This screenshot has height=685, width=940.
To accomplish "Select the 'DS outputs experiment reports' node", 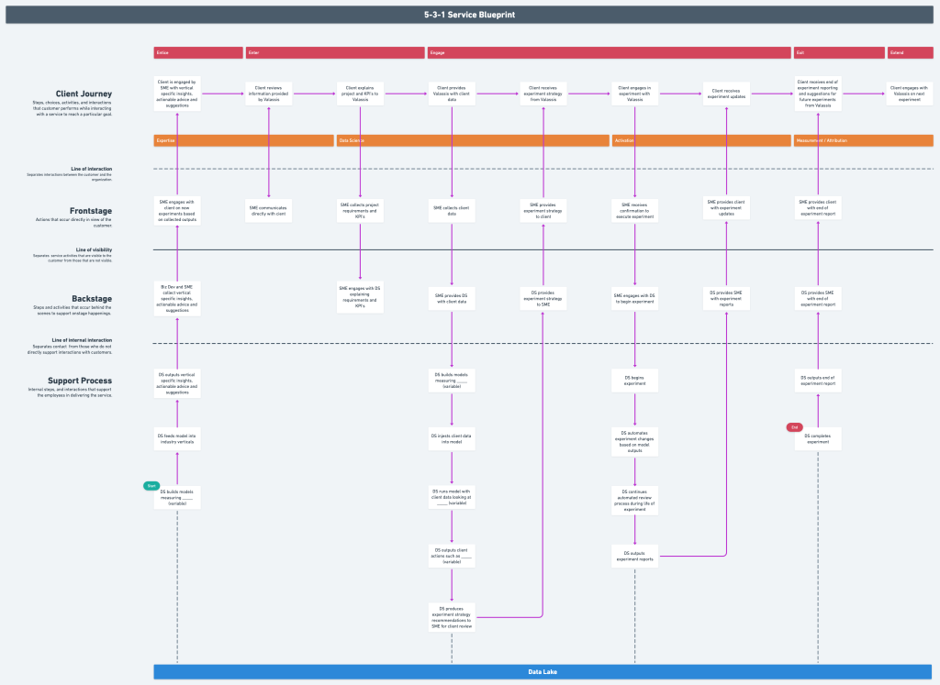I will tap(634, 555).
